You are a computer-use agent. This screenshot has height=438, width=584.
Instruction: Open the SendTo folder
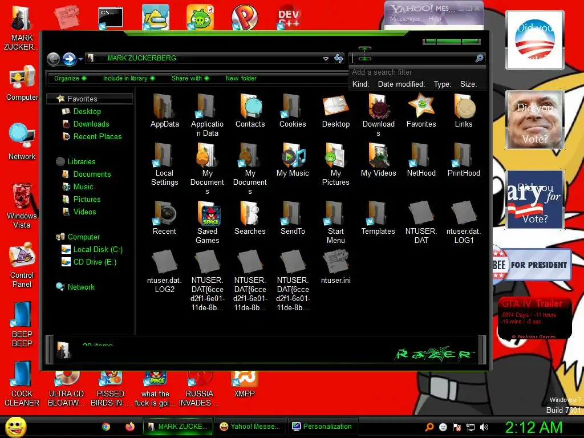(x=293, y=218)
